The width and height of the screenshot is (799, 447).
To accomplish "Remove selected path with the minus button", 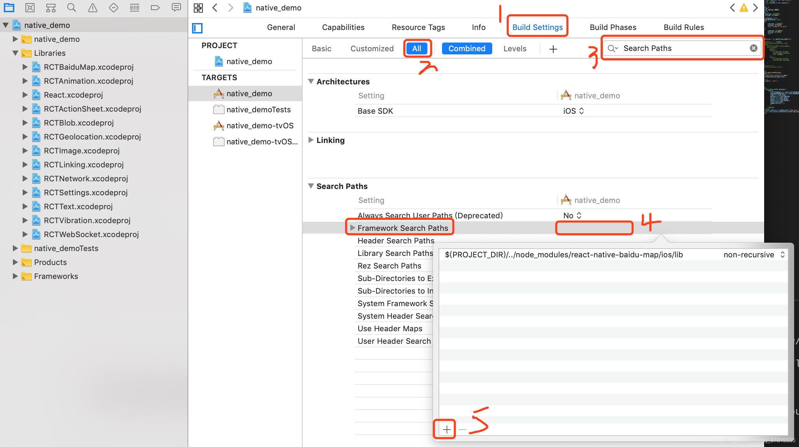I will point(462,430).
